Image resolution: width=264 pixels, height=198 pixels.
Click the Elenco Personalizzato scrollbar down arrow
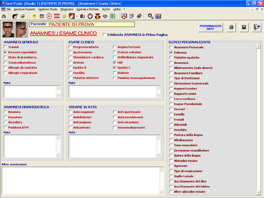click(x=258, y=193)
